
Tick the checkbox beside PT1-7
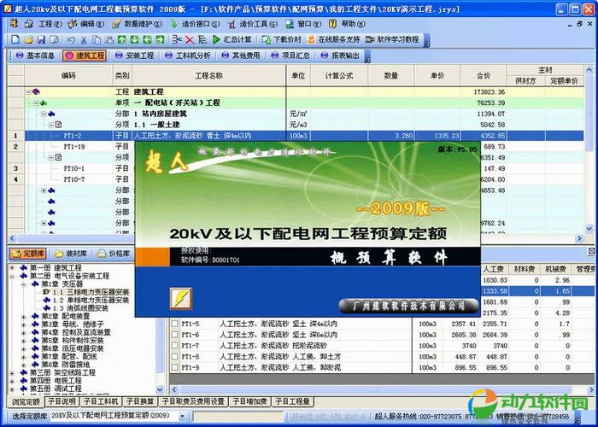[x=175, y=346]
